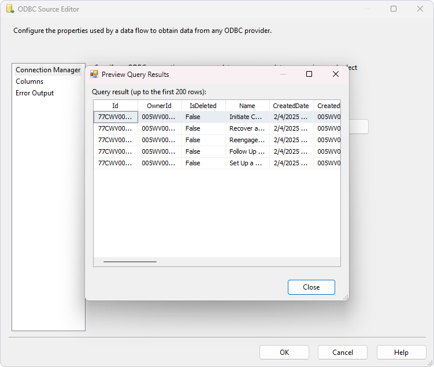
Task: Switch to the Columns page
Action: click(x=29, y=81)
